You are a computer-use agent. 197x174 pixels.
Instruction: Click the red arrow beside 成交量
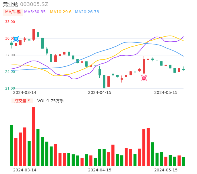pyautogui.click(x=29, y=100)
